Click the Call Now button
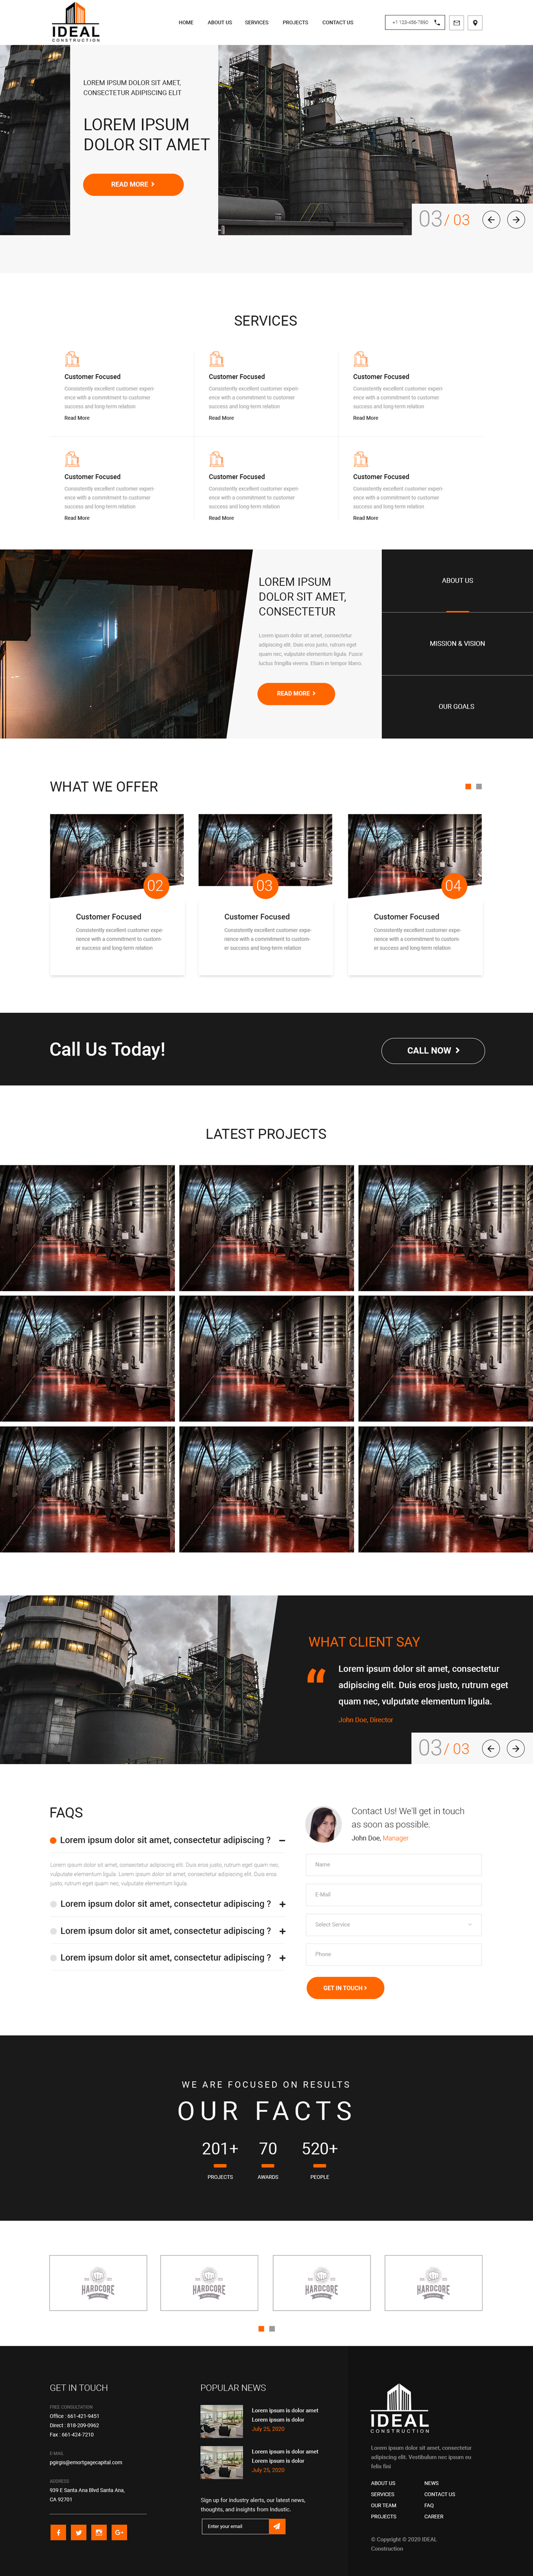 click(x=433, y=1051)
